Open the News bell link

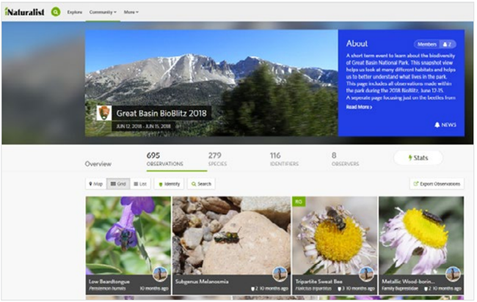[x=445, y=125]
